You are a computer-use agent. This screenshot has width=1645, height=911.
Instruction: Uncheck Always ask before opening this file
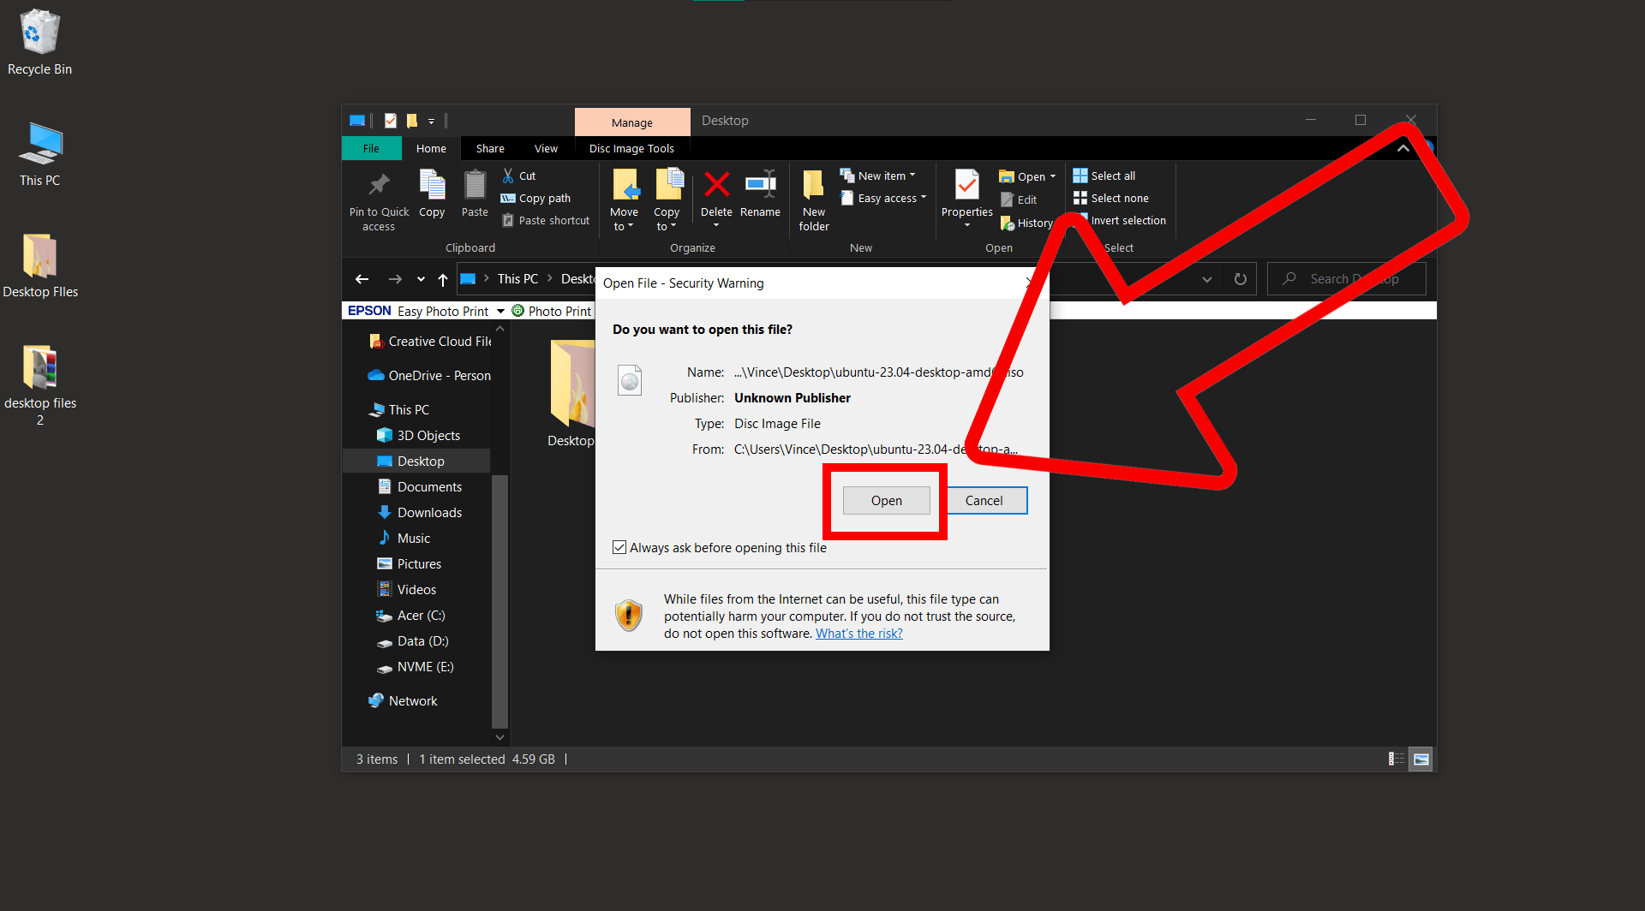point(619,547)
